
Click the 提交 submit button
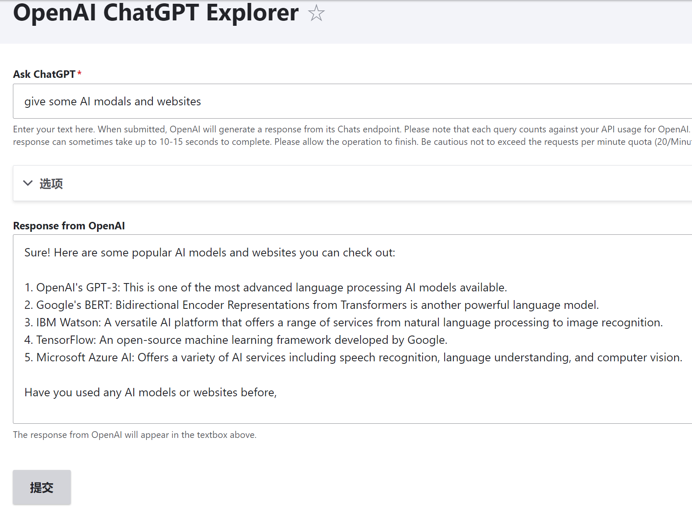(42, 487)
